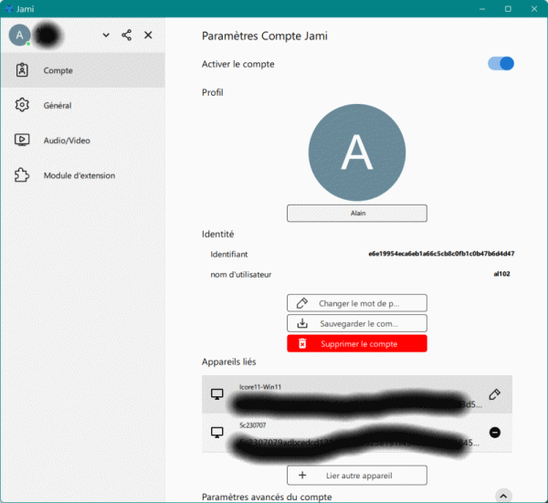
Task: Click Lier autre appareil button
Action: click(356, 475)
